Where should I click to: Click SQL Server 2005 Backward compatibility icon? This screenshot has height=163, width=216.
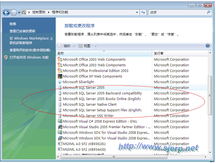coord(60,93)
